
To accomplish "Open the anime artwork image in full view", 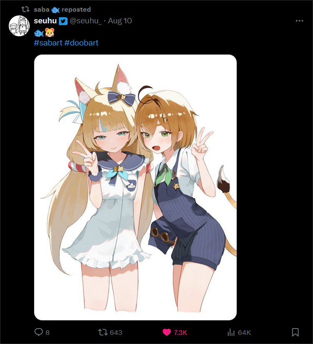I will click(x=135, y=187).
